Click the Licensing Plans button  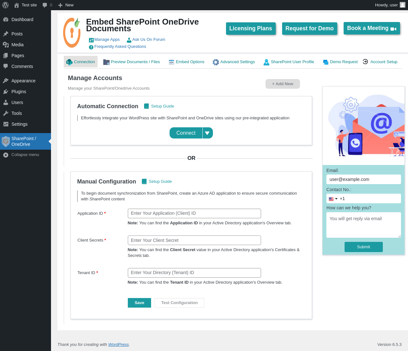(251, 28)
